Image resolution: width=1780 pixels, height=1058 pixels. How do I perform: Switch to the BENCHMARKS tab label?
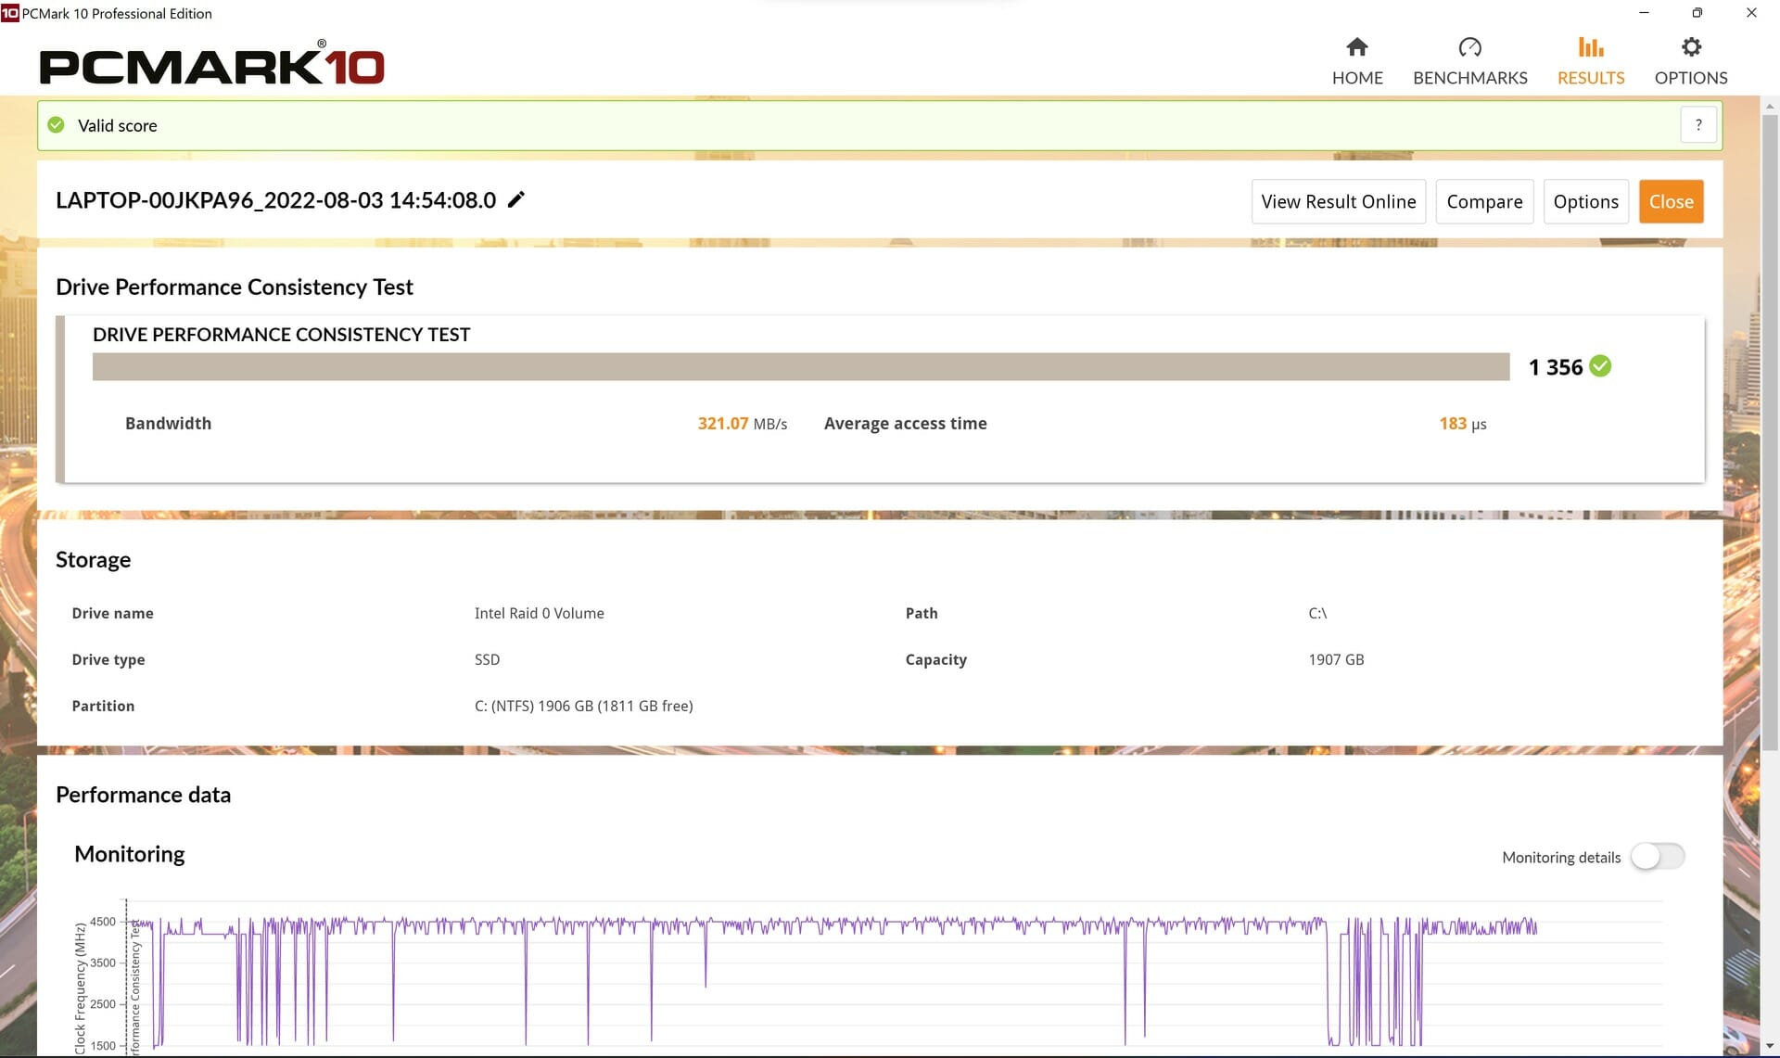tap(1469, 78)
